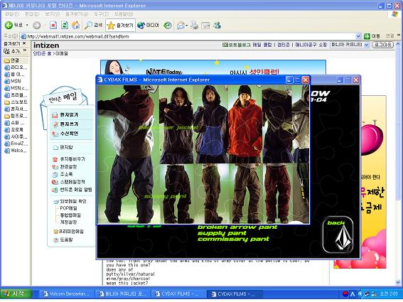The height and width of the screenshot is (302, 403).
Task: Click the Media globe toolbar button
Action: [148, 25]
